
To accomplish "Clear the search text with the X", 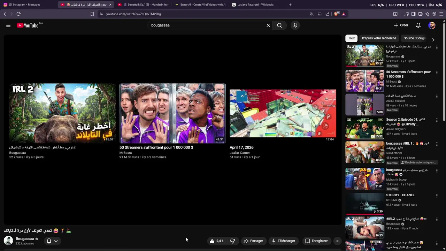I will [268, 25].
